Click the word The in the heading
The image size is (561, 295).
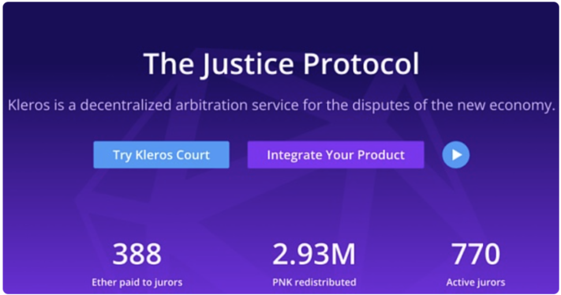[167, 64]
